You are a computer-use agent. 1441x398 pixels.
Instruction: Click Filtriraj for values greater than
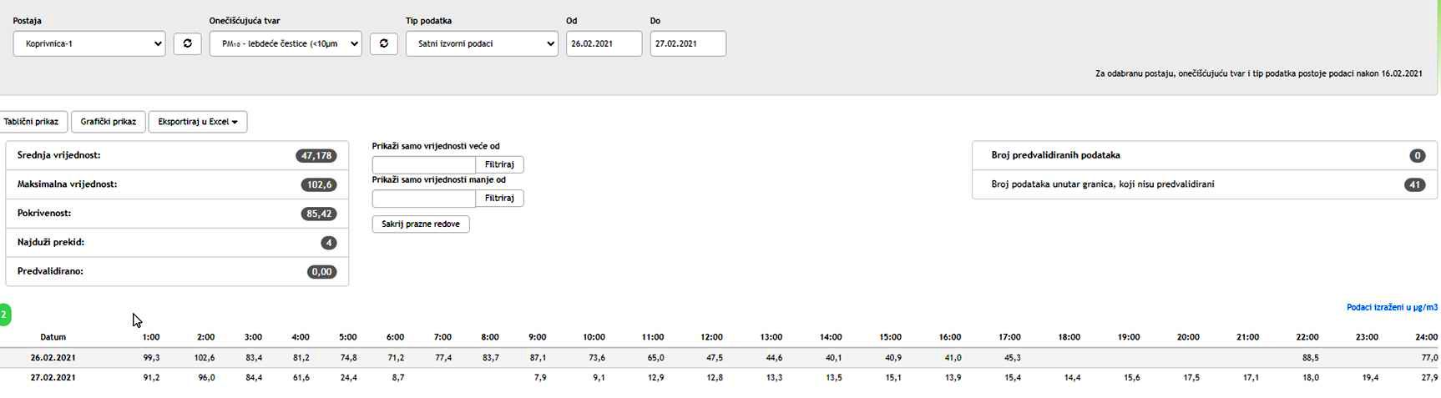point(499,164)
